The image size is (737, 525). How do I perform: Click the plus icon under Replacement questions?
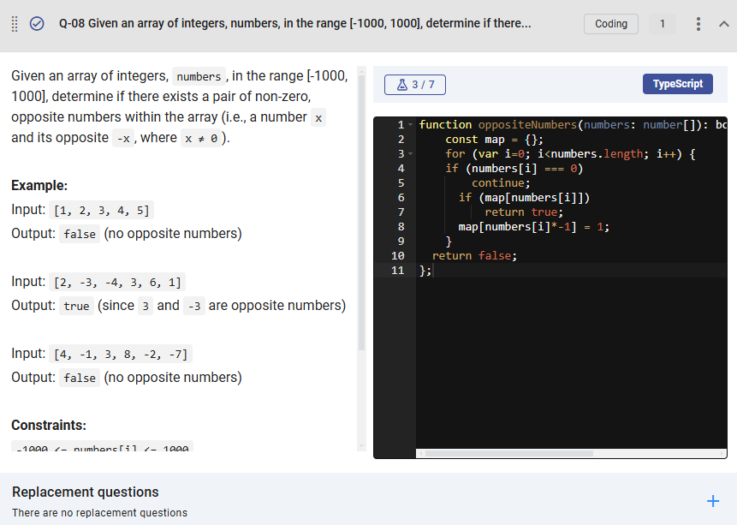pyautogui.click(x=713, y=500)
